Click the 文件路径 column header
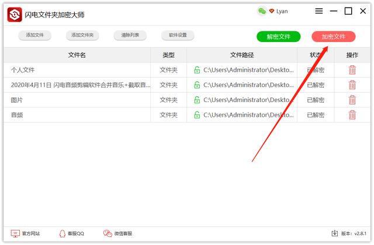This screenshot has height=245, width=374. (x=242, y=55)
